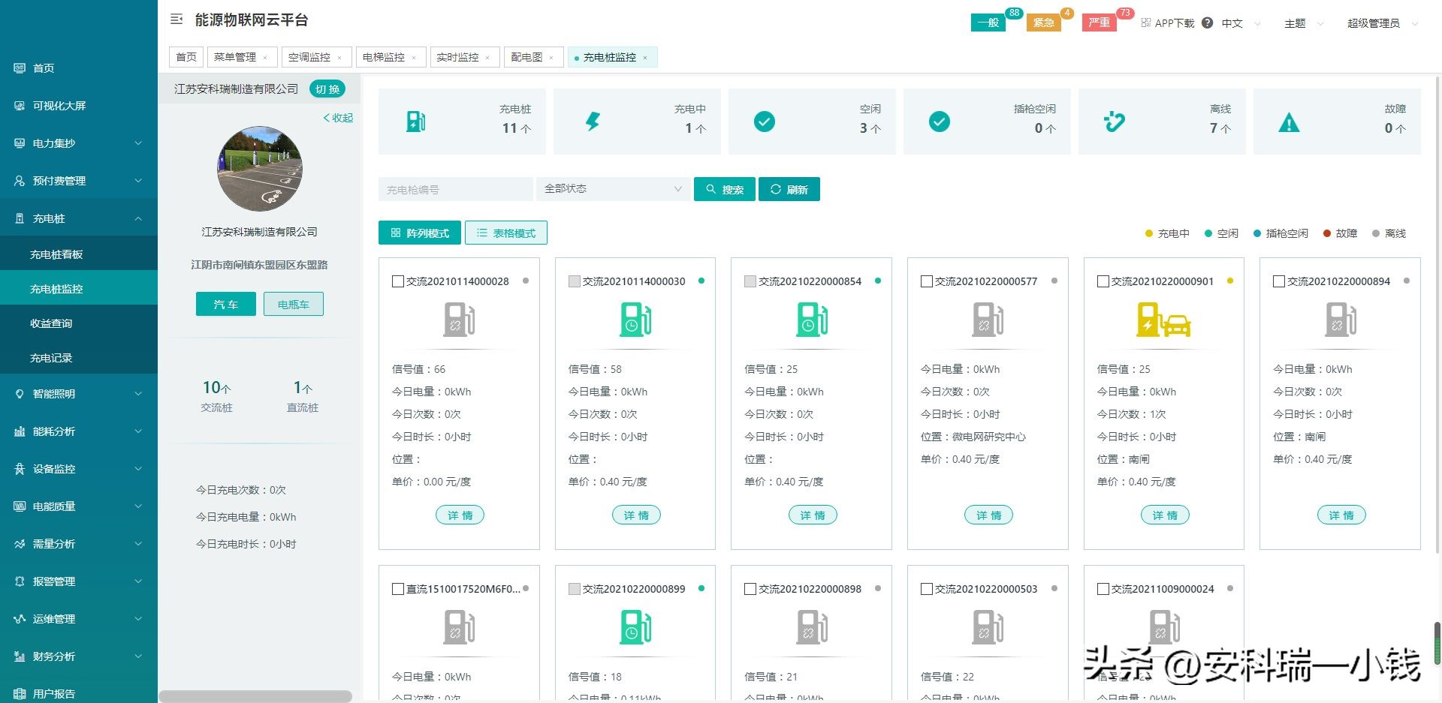Open the 全部状态 status dropdown
Screen dimensions: 1442x703
tap(612, 189)
